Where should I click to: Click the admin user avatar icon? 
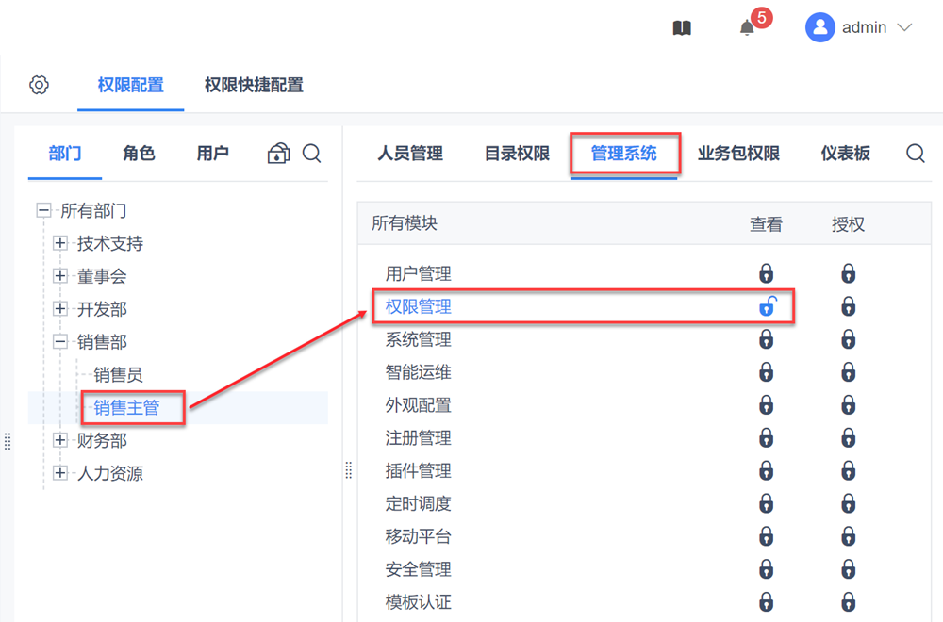point(820,27)
